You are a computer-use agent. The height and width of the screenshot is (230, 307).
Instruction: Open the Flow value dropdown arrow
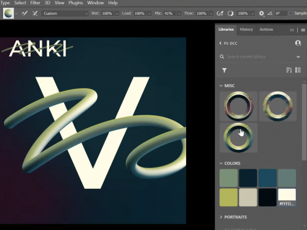[211, 13]
